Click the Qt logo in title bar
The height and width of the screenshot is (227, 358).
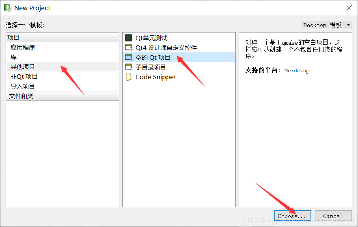pyautogui.click(x=8, y=8)
